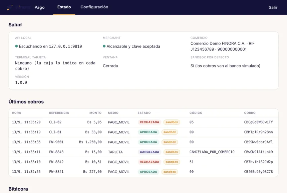Click the APROBADA badge in PW-8841 row
The width and height of the screenshot is (287, 193).
149,172
